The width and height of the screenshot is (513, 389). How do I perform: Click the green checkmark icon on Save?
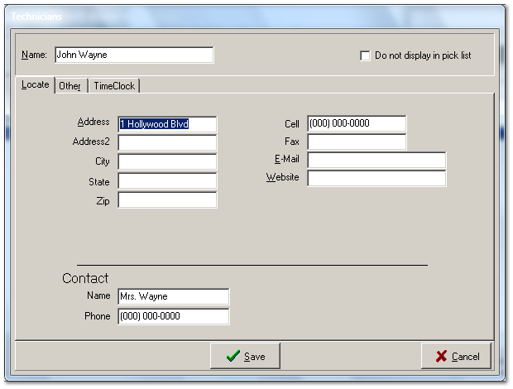click(233, 356)
